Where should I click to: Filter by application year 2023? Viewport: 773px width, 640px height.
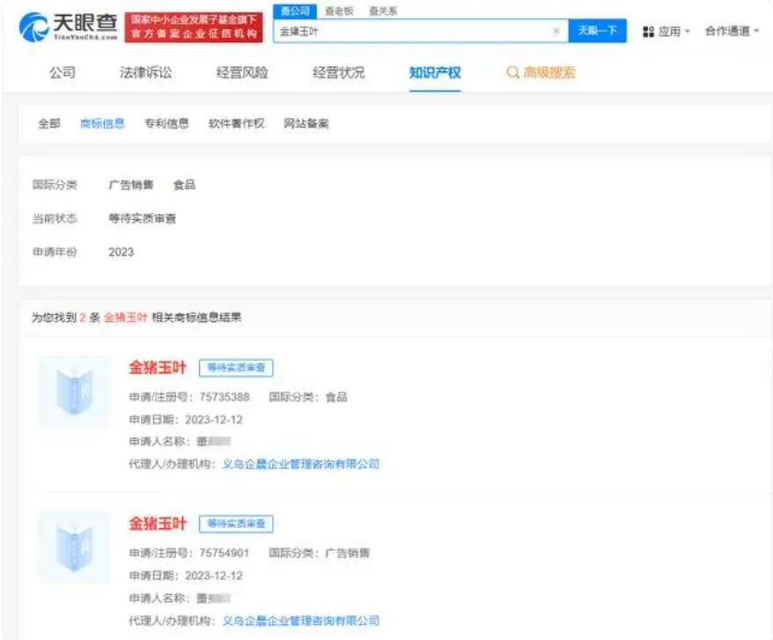121,252
